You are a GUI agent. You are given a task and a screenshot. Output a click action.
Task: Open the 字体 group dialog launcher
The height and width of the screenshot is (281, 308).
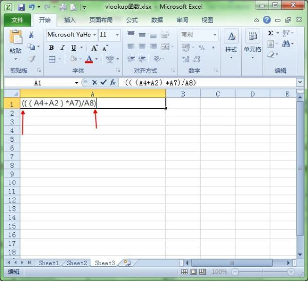pyautogui.click(x=118, y=70)
